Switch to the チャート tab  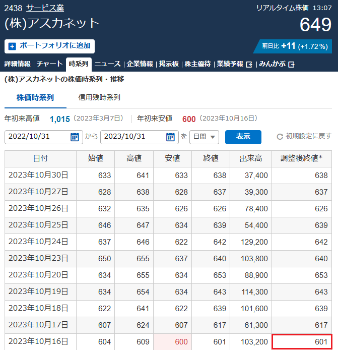coord(49,64)
